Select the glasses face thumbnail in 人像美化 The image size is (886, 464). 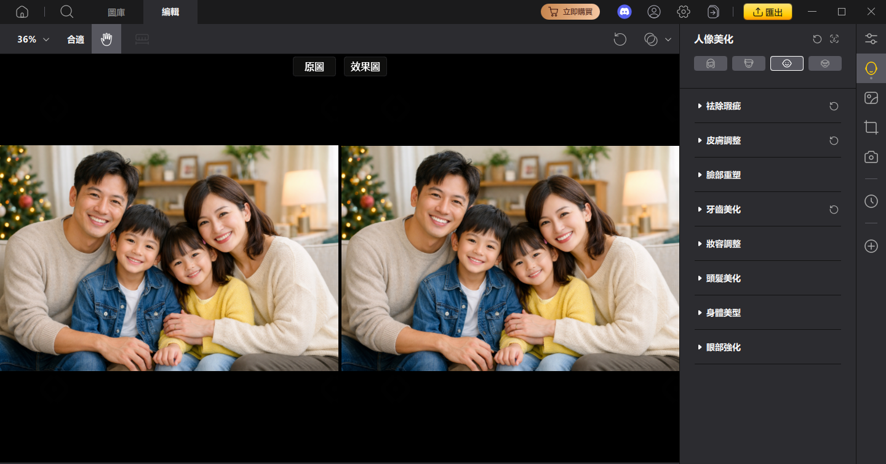tap(825, 63)
